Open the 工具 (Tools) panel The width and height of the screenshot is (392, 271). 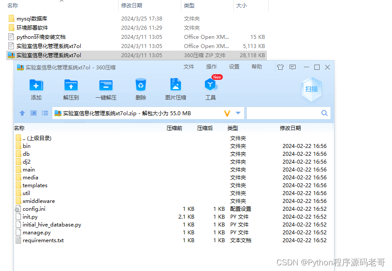coord(211,86)
